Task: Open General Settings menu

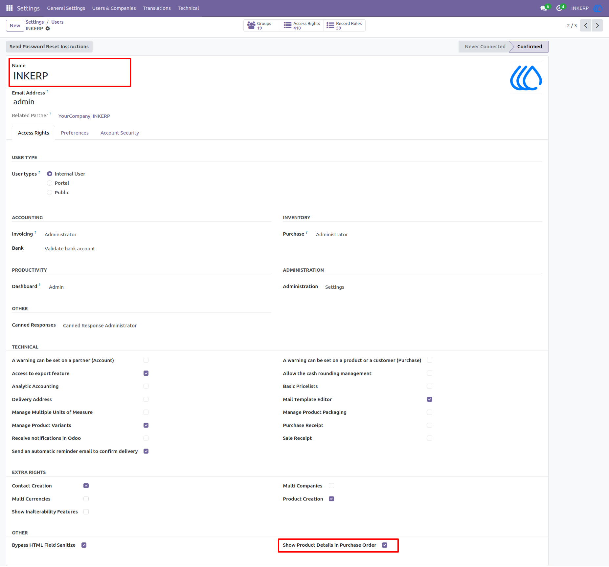Action: tap(66, 8)
